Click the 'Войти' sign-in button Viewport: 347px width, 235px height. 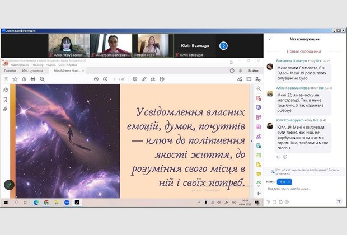(x=254, y=71)
